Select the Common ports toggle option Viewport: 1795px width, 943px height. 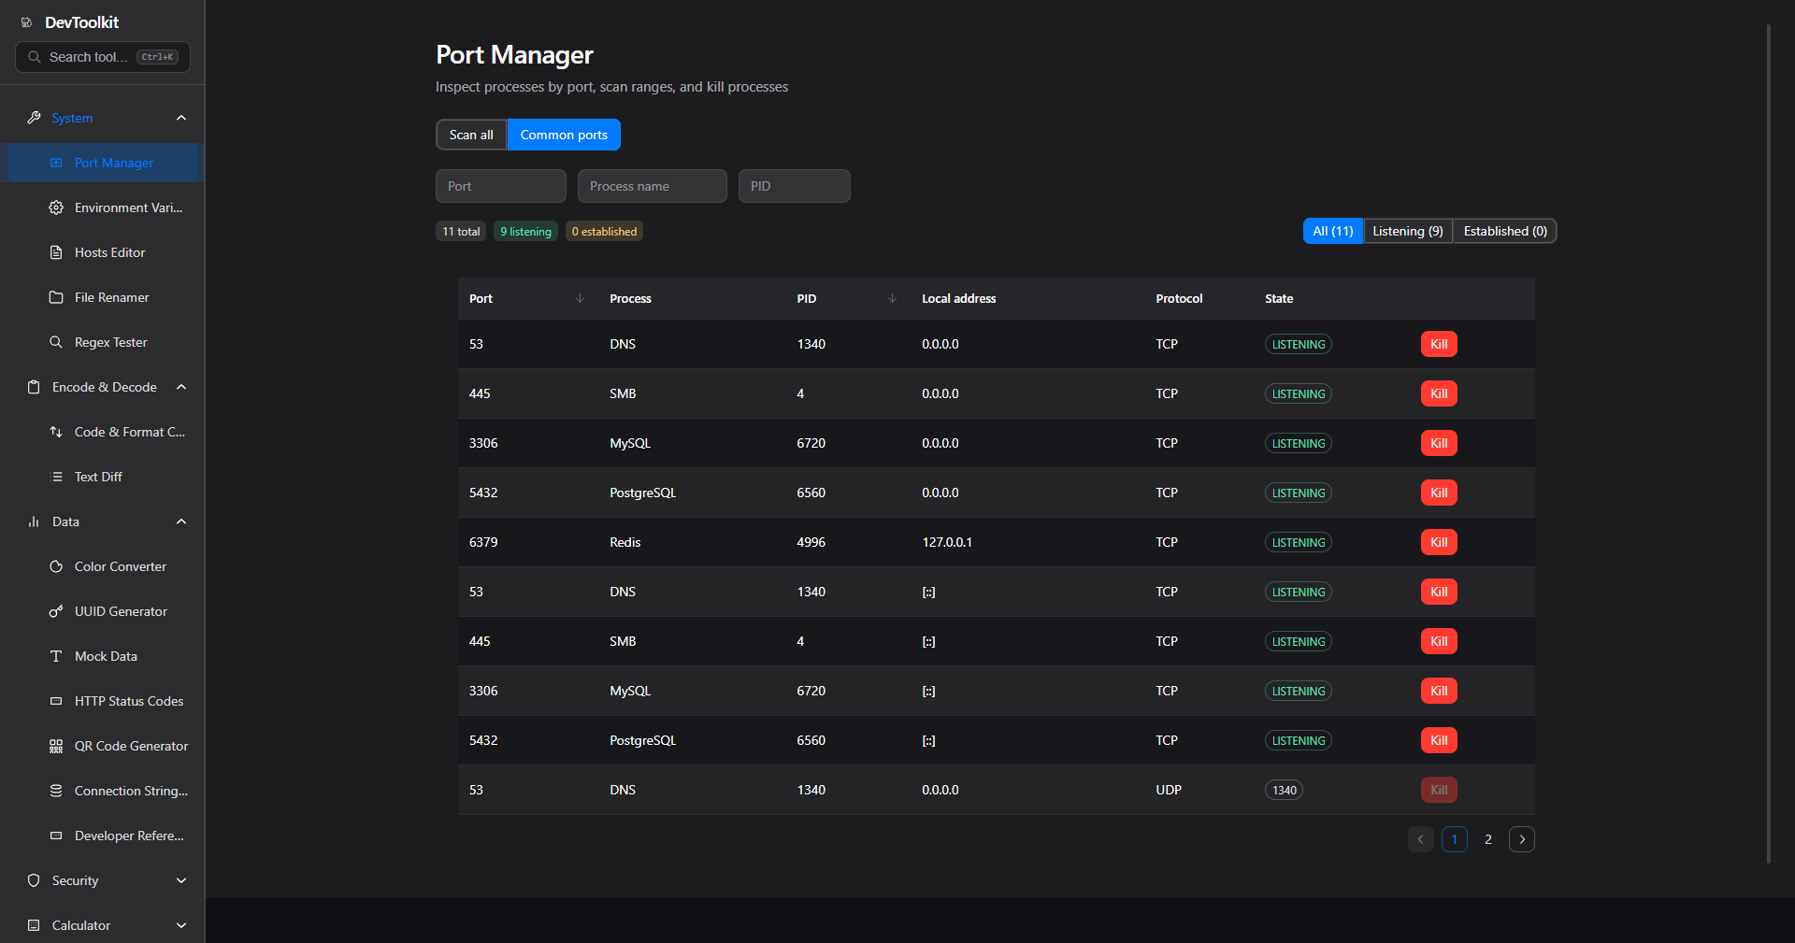click(564, 135)
